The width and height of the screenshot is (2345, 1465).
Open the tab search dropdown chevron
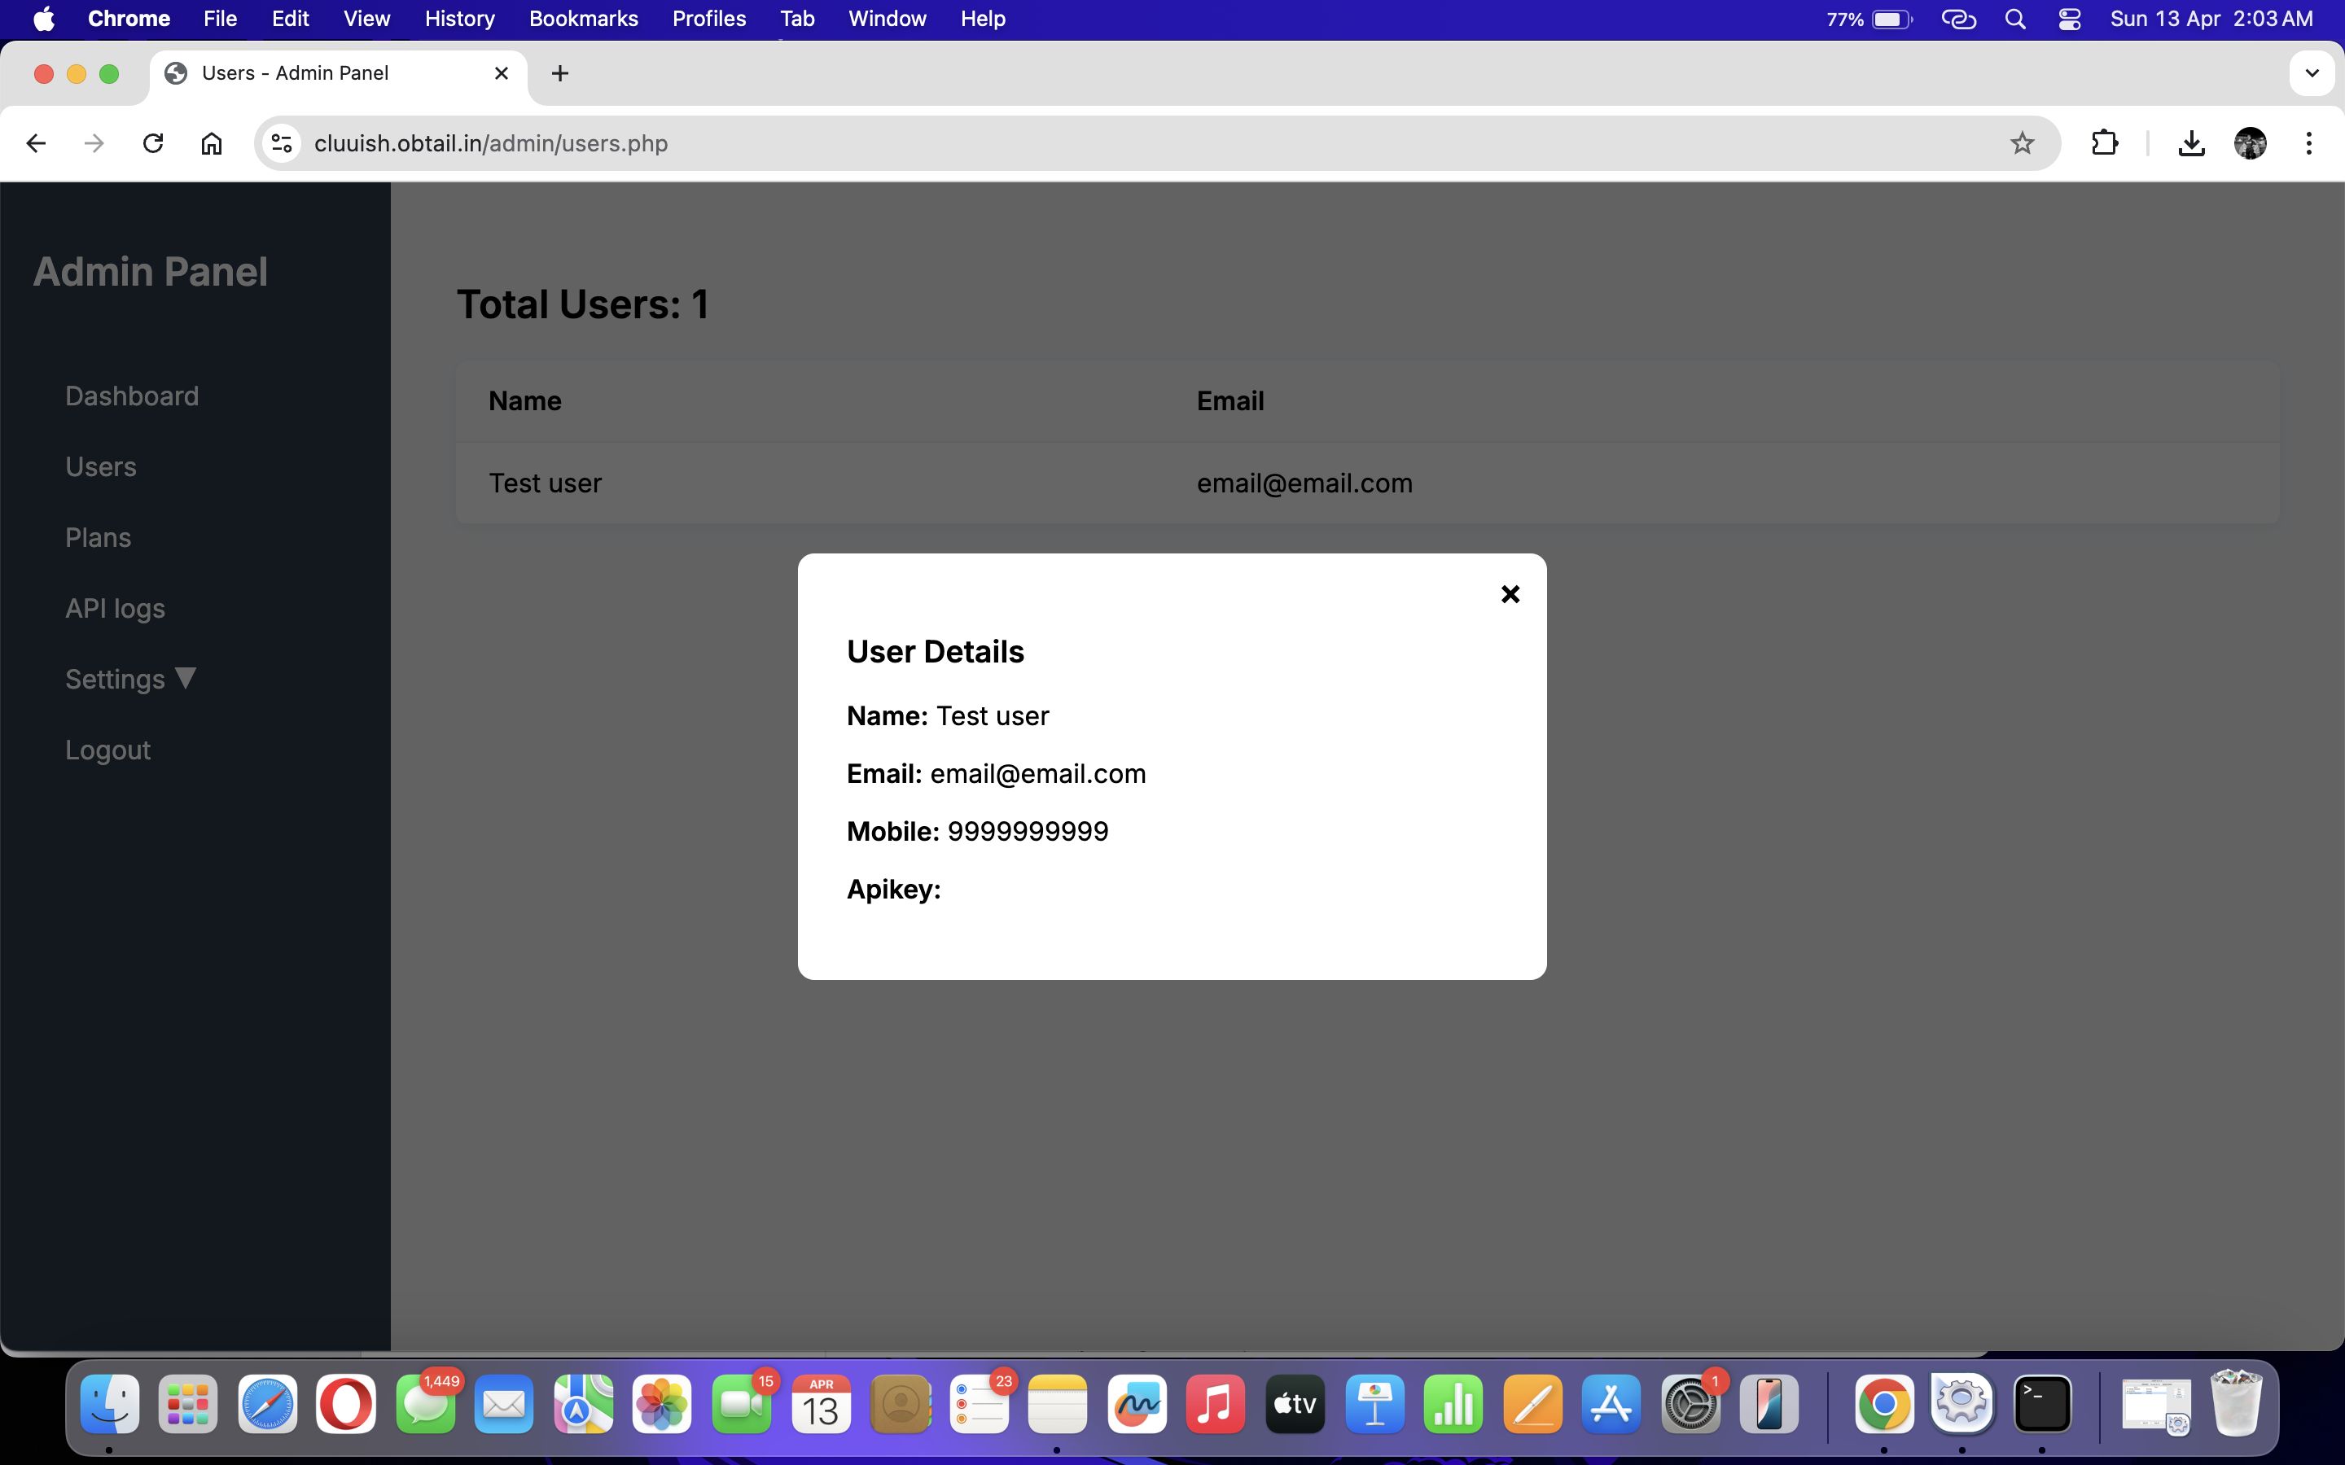tap(2311, 73)
